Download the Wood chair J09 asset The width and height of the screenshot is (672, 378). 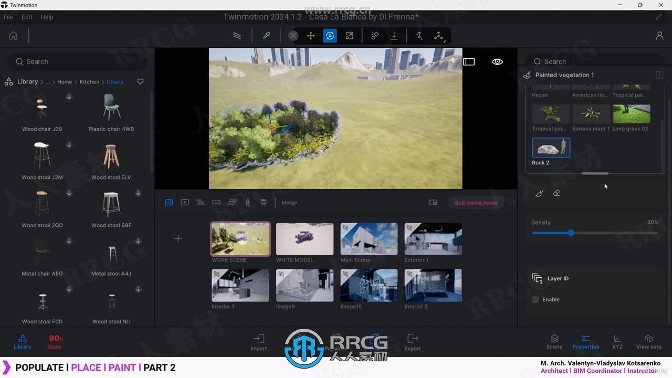(69, 97)
